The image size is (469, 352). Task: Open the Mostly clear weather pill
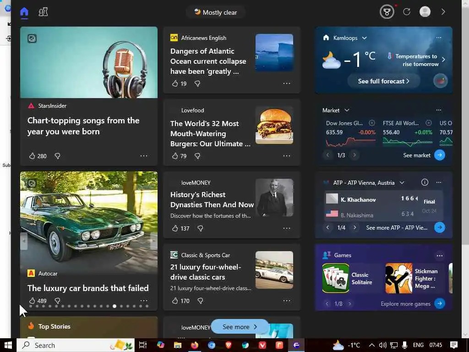point(216,12)
